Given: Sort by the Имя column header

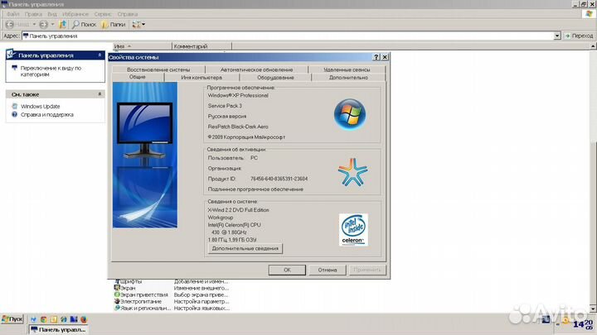Looking at the screenshot, I should 143,46.
